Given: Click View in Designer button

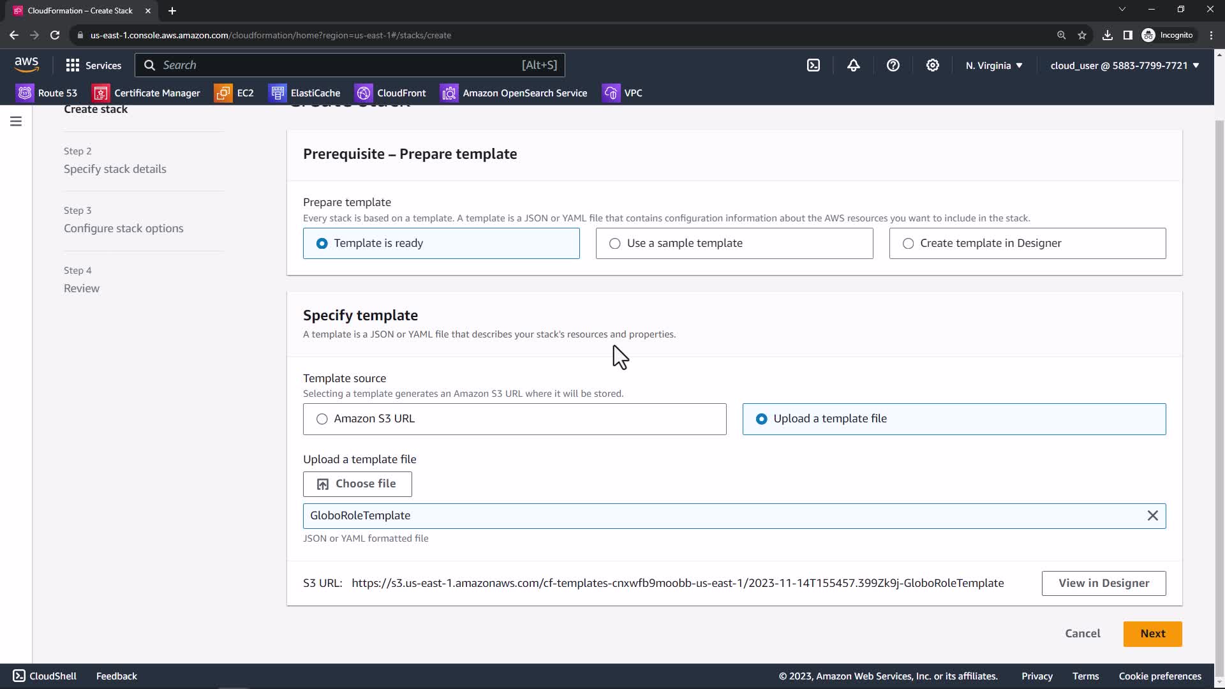Looking at the screenshot, I should click(1103, 583).
